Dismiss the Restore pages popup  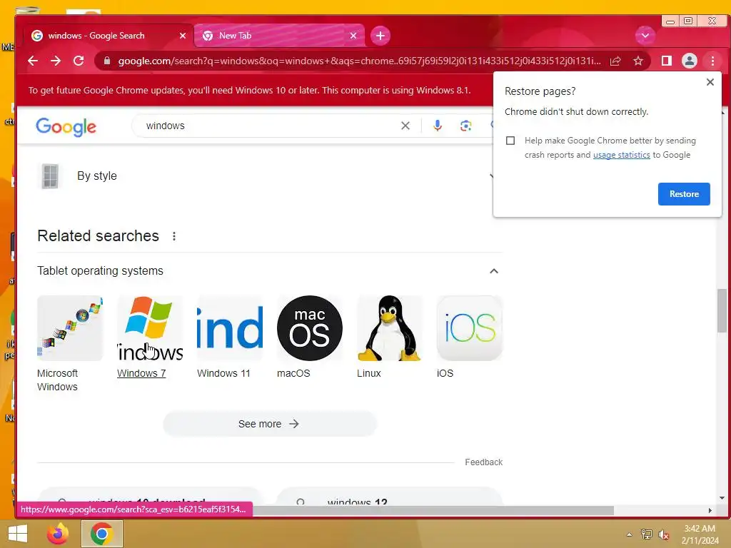click(710, 82)
